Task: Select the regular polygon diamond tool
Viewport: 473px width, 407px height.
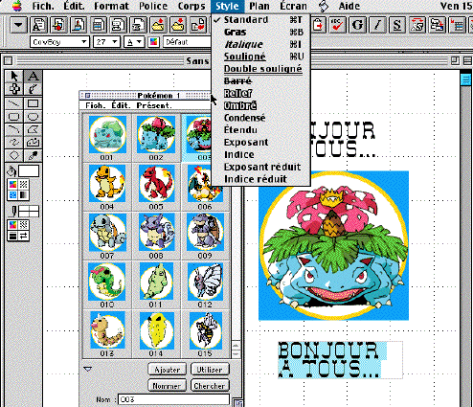Action: coord(14,155)
